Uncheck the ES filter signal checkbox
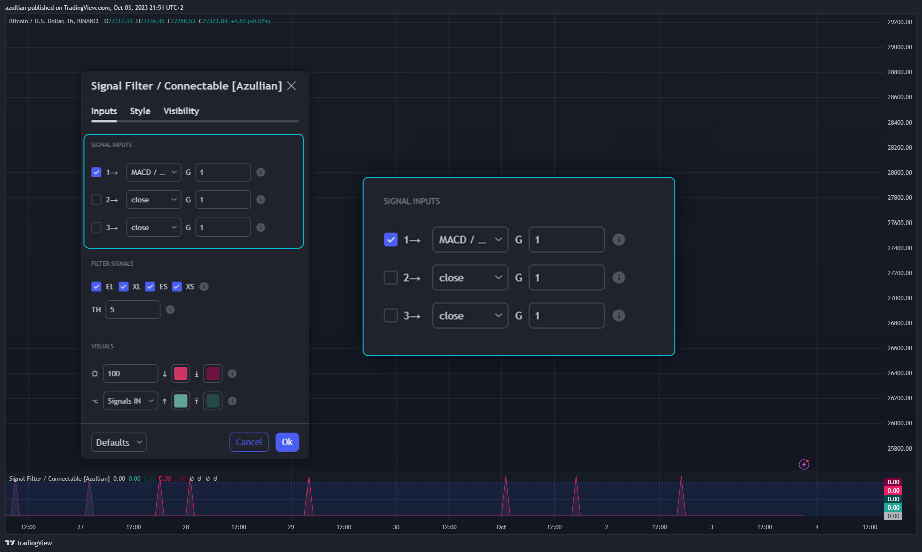 click(x=150, y=287)
